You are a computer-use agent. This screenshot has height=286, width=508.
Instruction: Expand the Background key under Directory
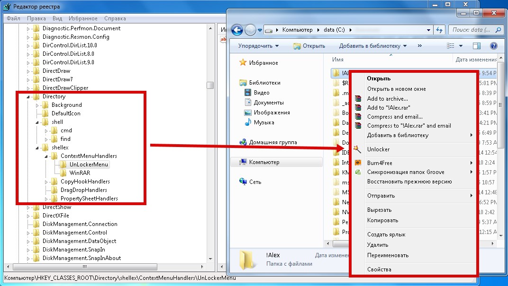click(37, 105)
